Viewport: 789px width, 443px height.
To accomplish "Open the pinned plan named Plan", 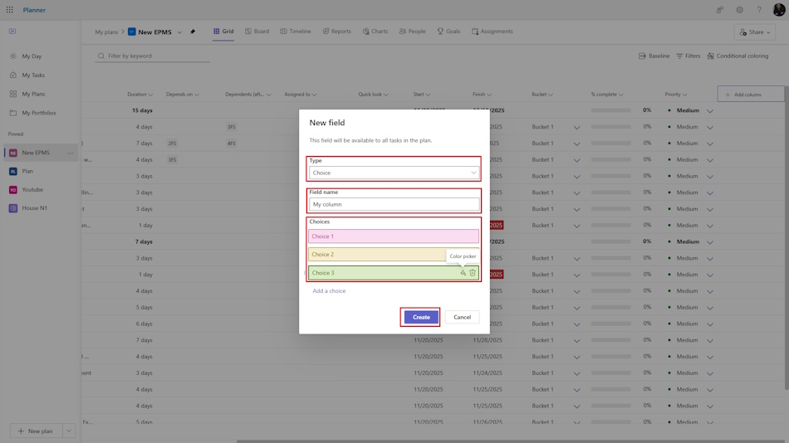I will click(27, 171).
